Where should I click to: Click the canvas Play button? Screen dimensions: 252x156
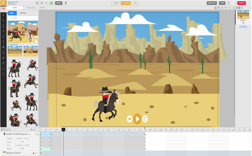point(137,119)
